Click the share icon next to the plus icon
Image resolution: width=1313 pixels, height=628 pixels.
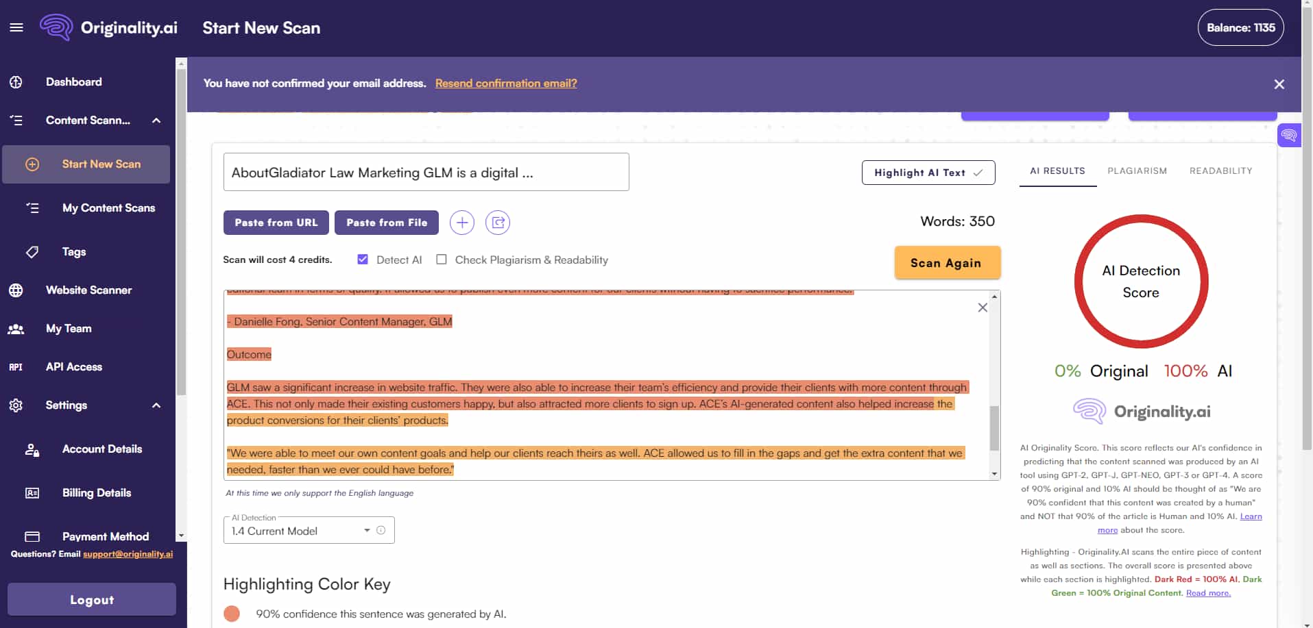498,223
